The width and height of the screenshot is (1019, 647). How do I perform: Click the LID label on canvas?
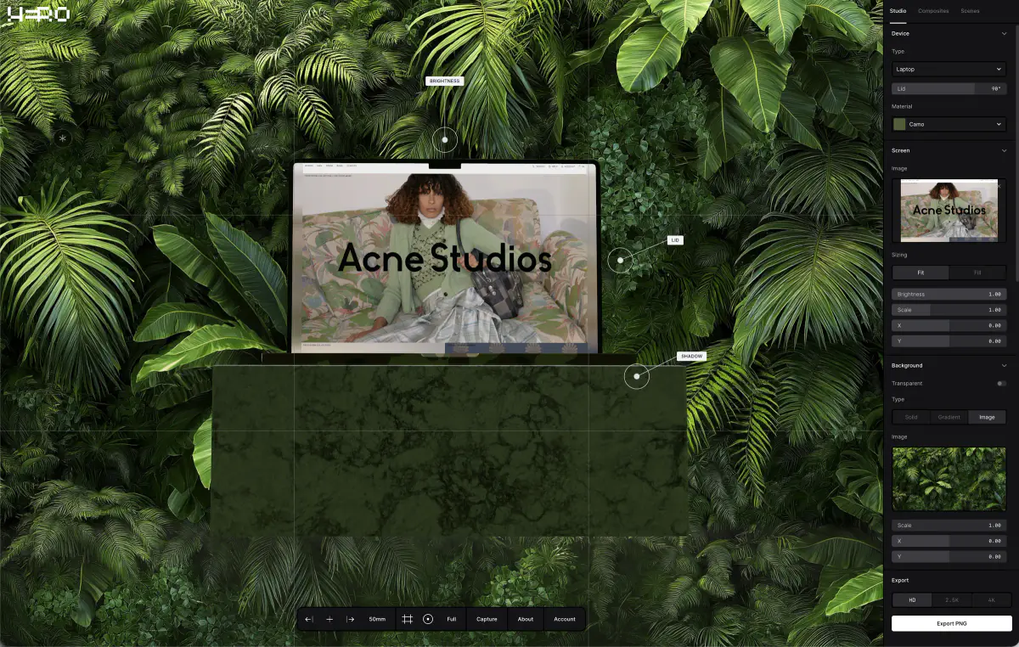click(675, 240)
